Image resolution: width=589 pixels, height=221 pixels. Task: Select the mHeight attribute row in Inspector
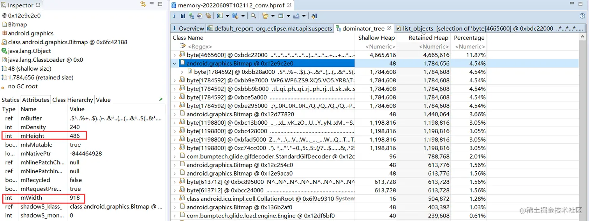83,136
